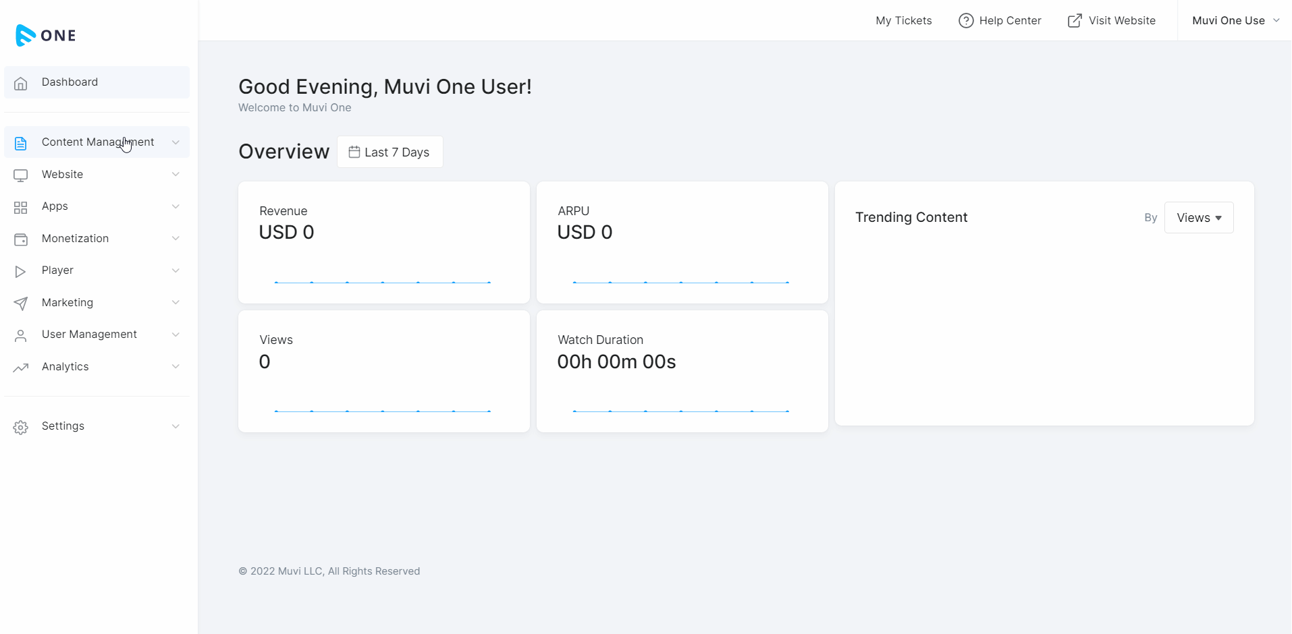Click the Monetization wallet icon
The image size is (1292, 634).
click(x=21, y=239)
